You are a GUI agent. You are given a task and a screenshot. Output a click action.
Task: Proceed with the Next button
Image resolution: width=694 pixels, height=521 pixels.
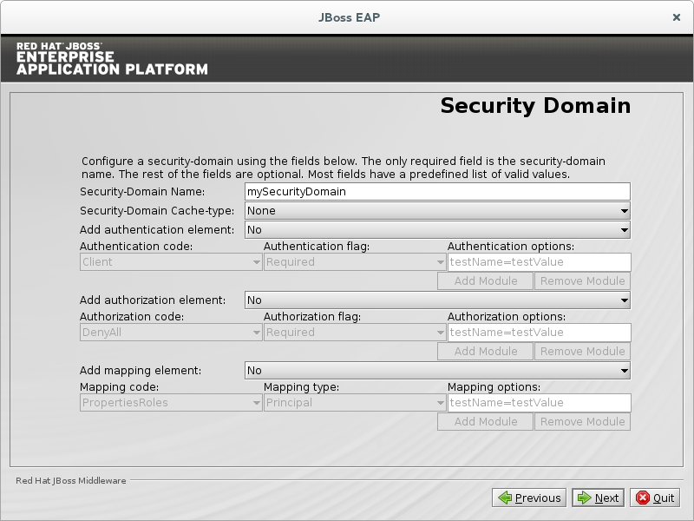click(598, 498)
